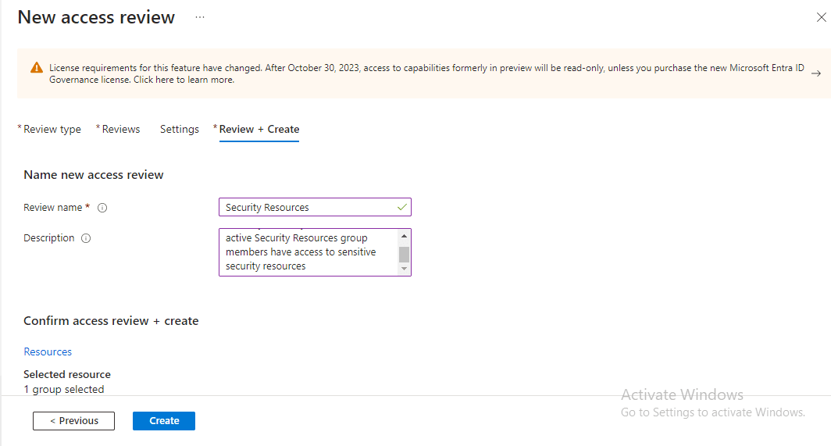831x446 pixels.
Task: Go back with the Previous button
Action: 73,420
